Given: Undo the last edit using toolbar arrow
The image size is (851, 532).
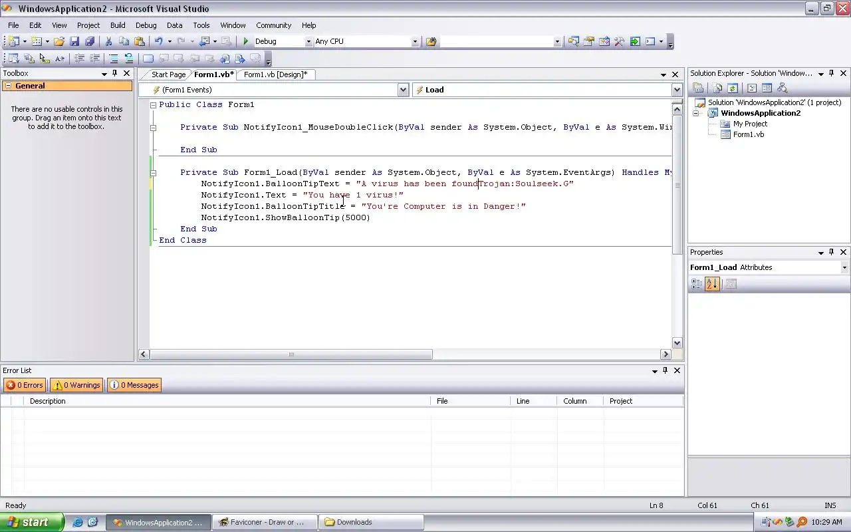Looking at the screenshot, I should [159, 41].
